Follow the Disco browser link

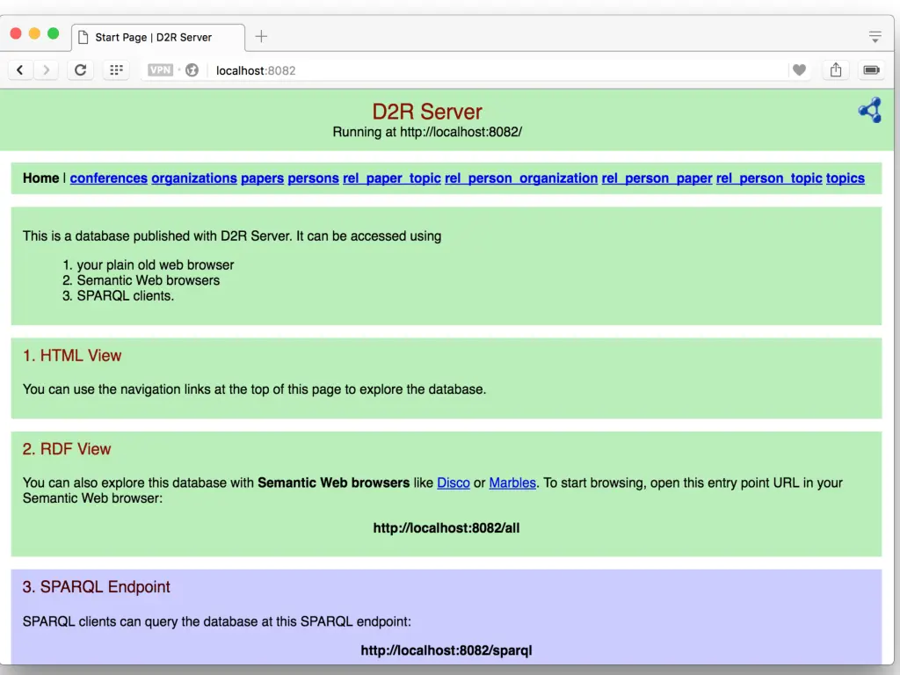(x=454, y=483)
